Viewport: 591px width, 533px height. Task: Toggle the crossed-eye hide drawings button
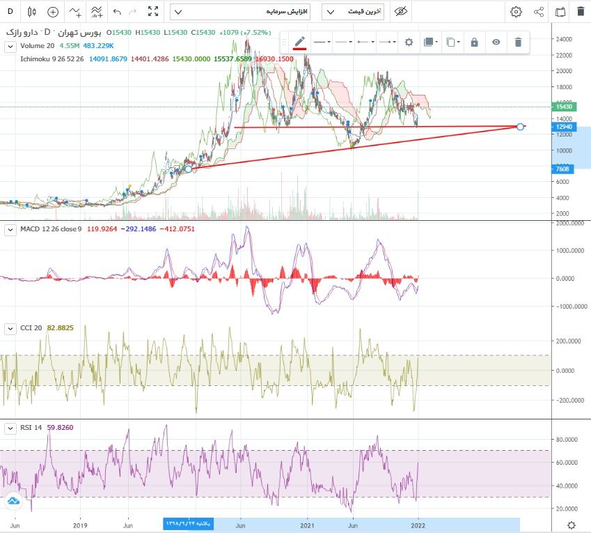(x=400, y=12)
